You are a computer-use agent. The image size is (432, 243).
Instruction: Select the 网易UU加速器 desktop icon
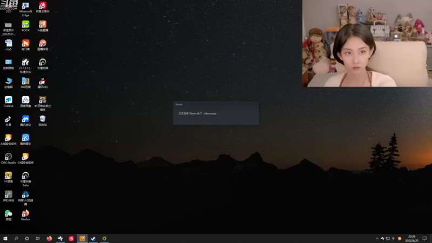25,198
